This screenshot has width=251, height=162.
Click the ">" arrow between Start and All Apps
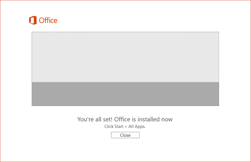pyautogui.click(x=126, y=127)
